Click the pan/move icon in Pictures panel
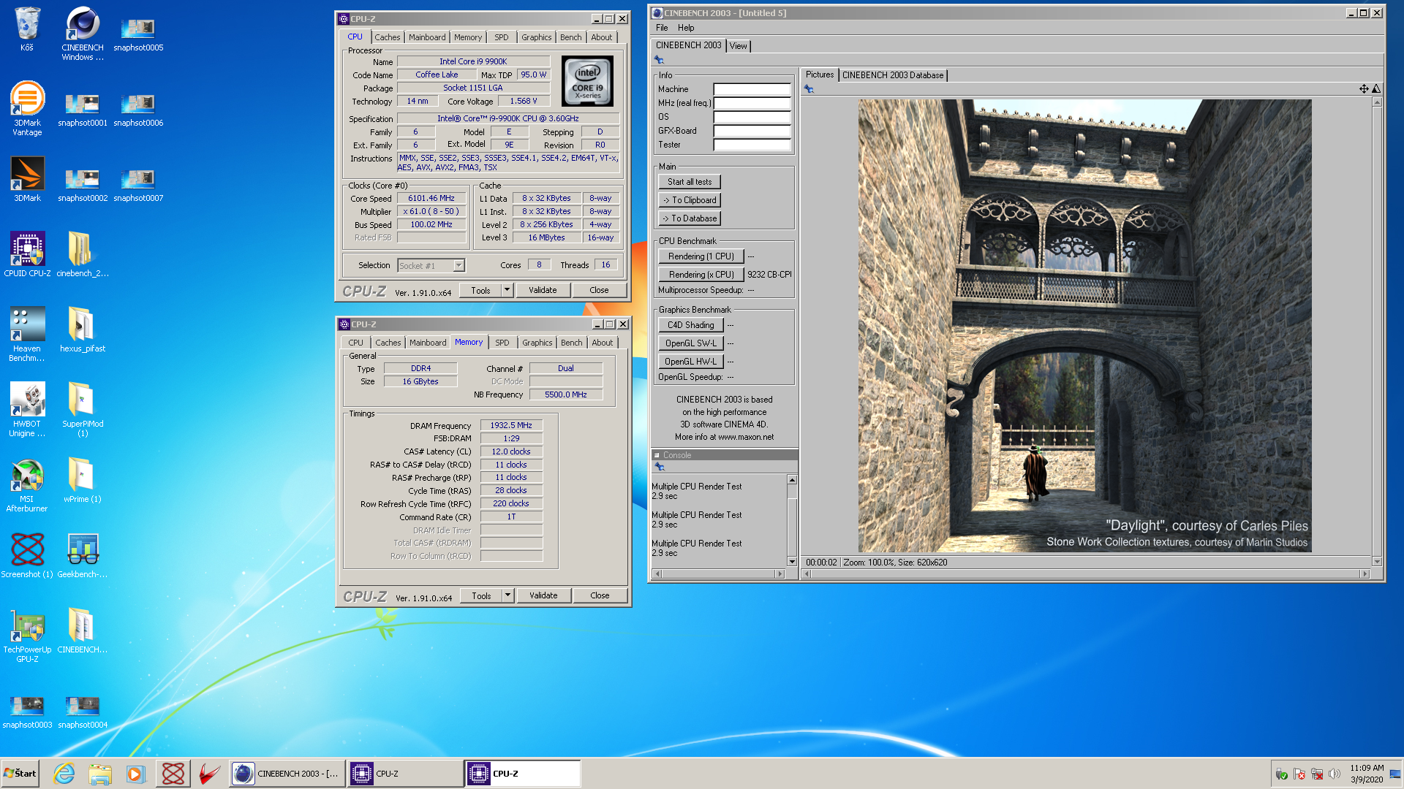The image size is (1404, 789). pos(1364,88)
